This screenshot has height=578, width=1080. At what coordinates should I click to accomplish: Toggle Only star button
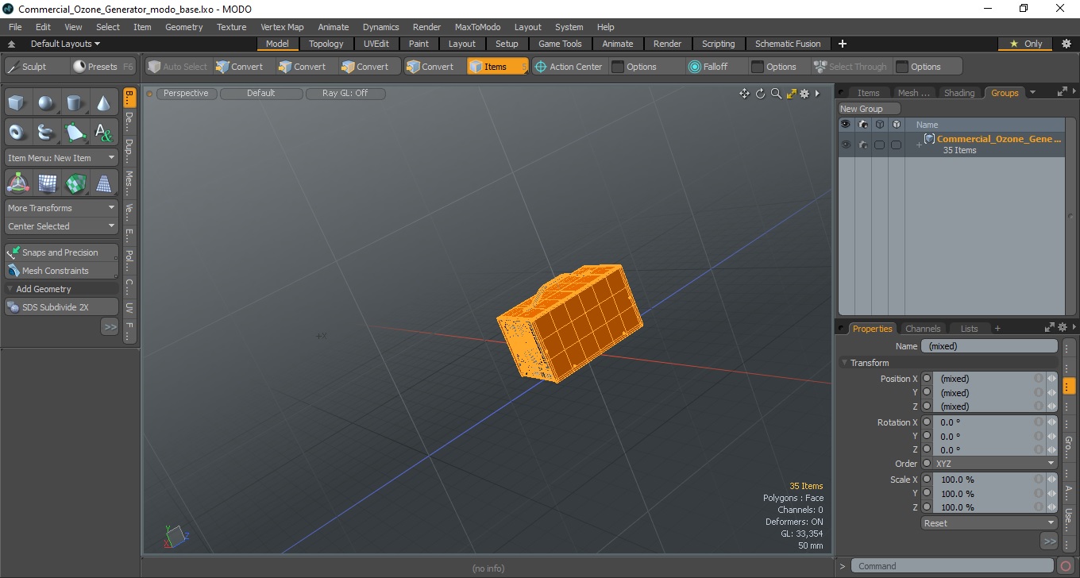coord(1026,44)
